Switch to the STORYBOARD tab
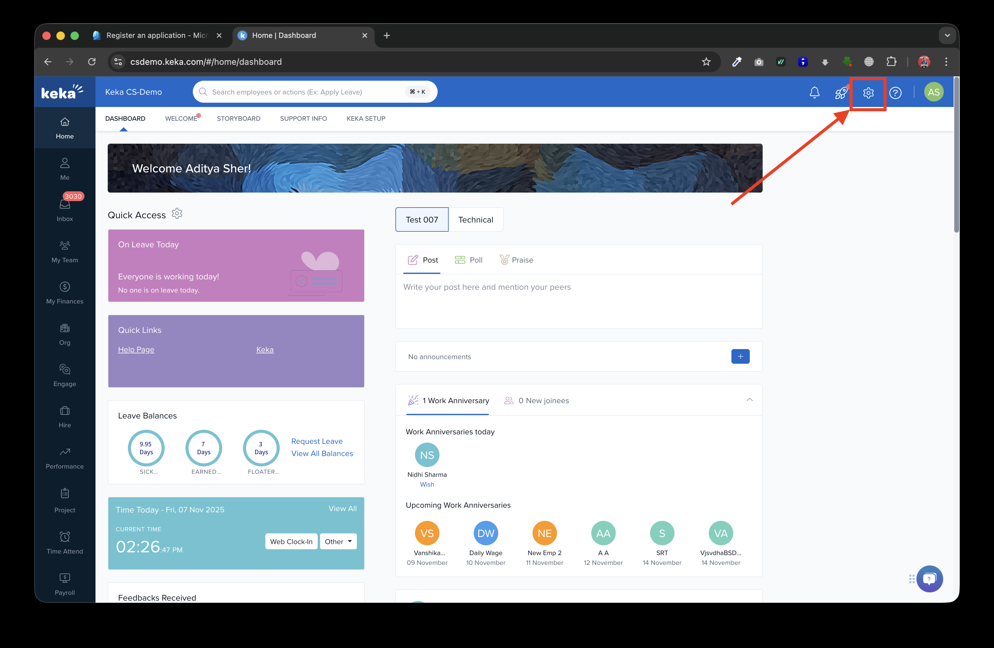 (x=238, y=119)
